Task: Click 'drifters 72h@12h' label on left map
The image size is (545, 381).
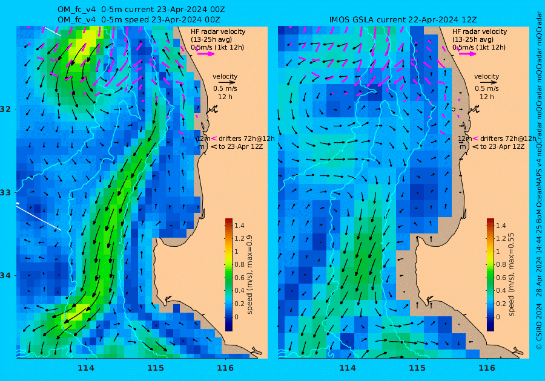Action: 247,138
